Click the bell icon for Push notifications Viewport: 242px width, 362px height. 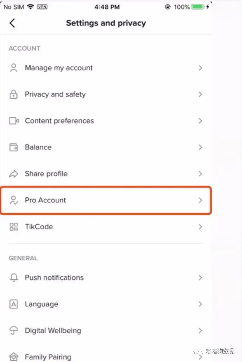14,278
